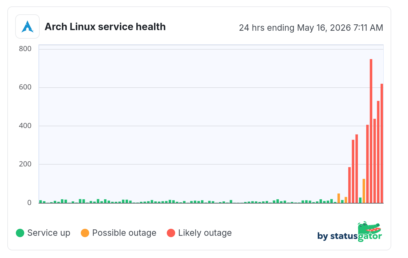Click the Arch Linux logo icon
The height and width of the screenshot is (258, 408).
pyautogui.click(x=27, y=26)
